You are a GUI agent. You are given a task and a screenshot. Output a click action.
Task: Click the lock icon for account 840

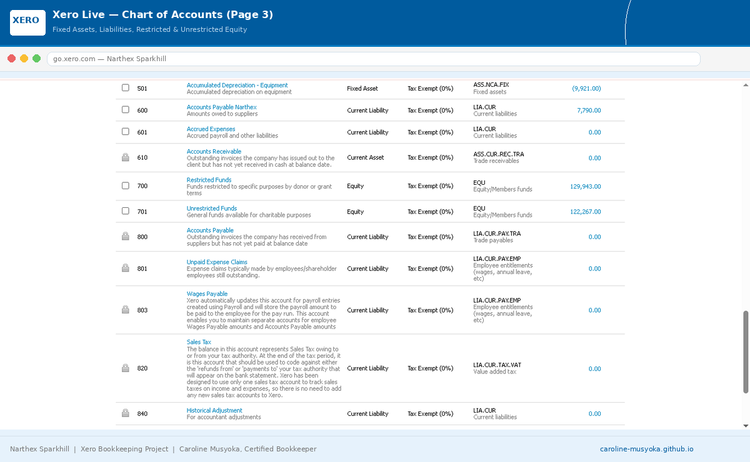pyautogui.click(x=125, y=413)
